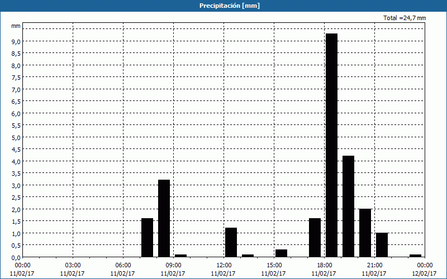This screenshot has height=279, width=447.
Task: Click the 2,0 mm bar at 20:00
Action: coord(365,233)
